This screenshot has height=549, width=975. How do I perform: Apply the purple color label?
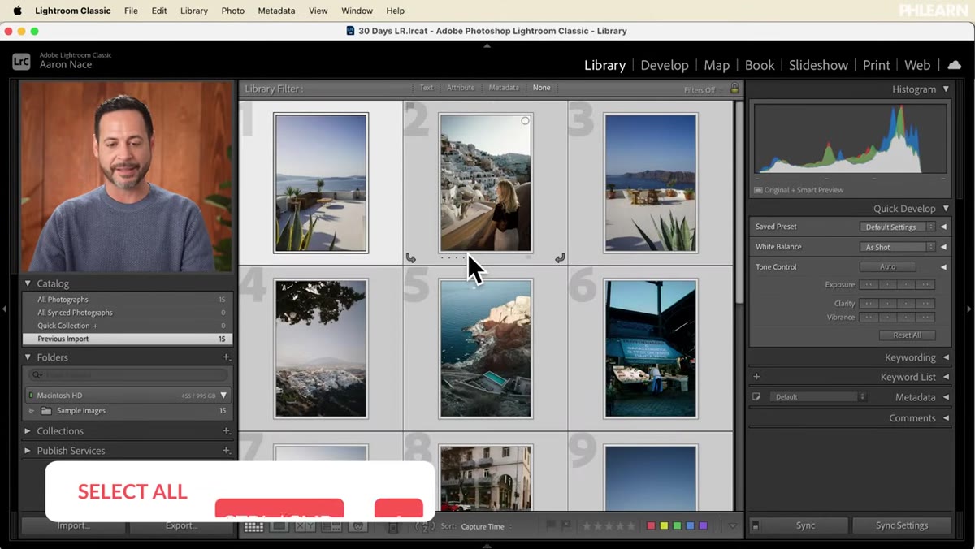(703, 526)
